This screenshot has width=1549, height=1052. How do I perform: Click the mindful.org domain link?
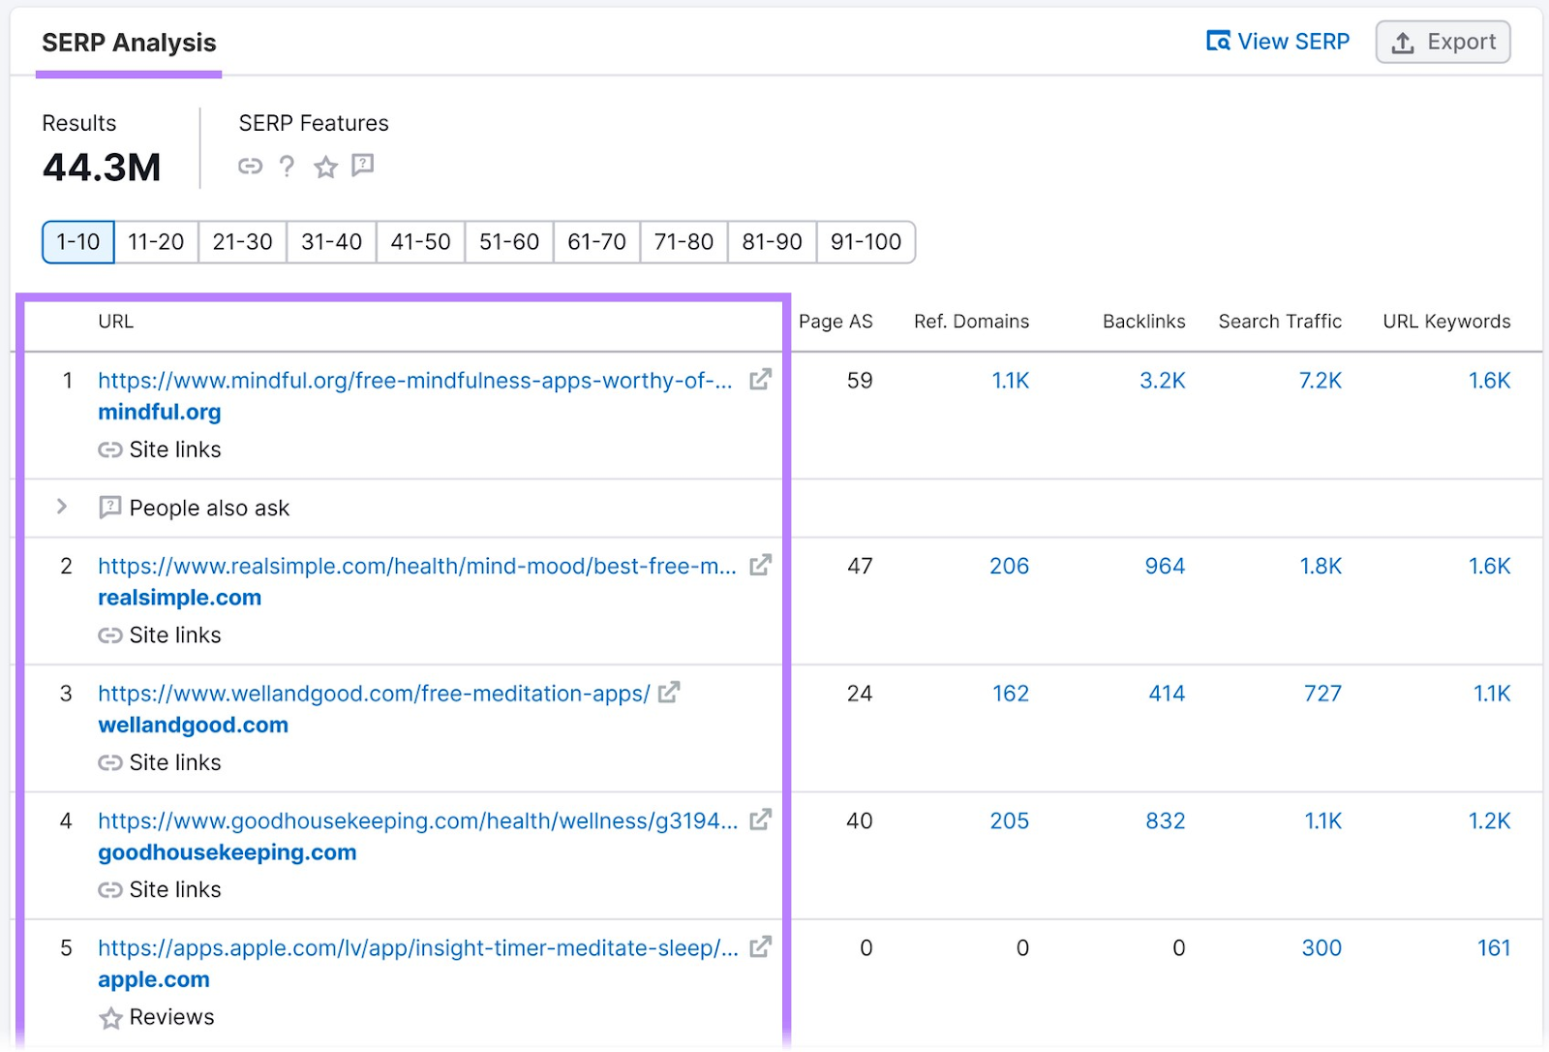pyautogui.click(x=160, y=413)
